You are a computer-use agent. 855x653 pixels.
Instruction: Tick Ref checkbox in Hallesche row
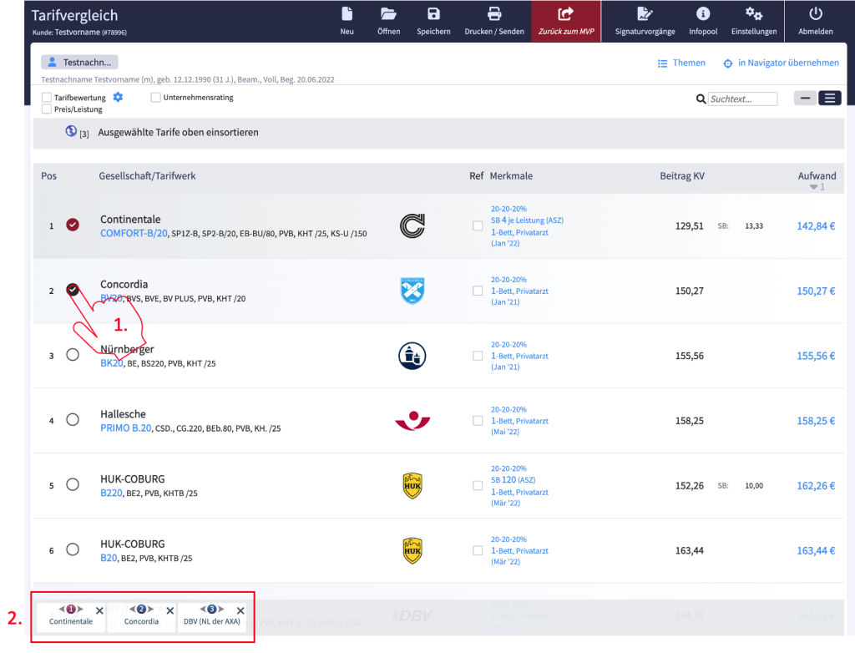click(x=478, y=421)
